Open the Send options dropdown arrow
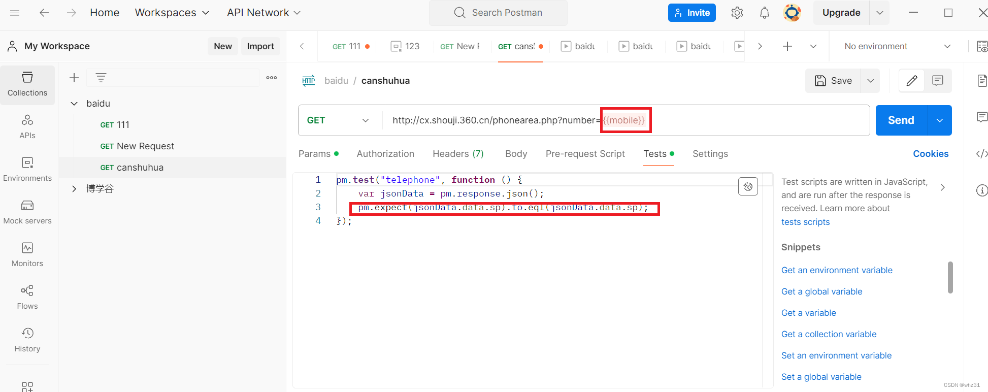Viewport: 988px width, 392px height. (940, 120)
